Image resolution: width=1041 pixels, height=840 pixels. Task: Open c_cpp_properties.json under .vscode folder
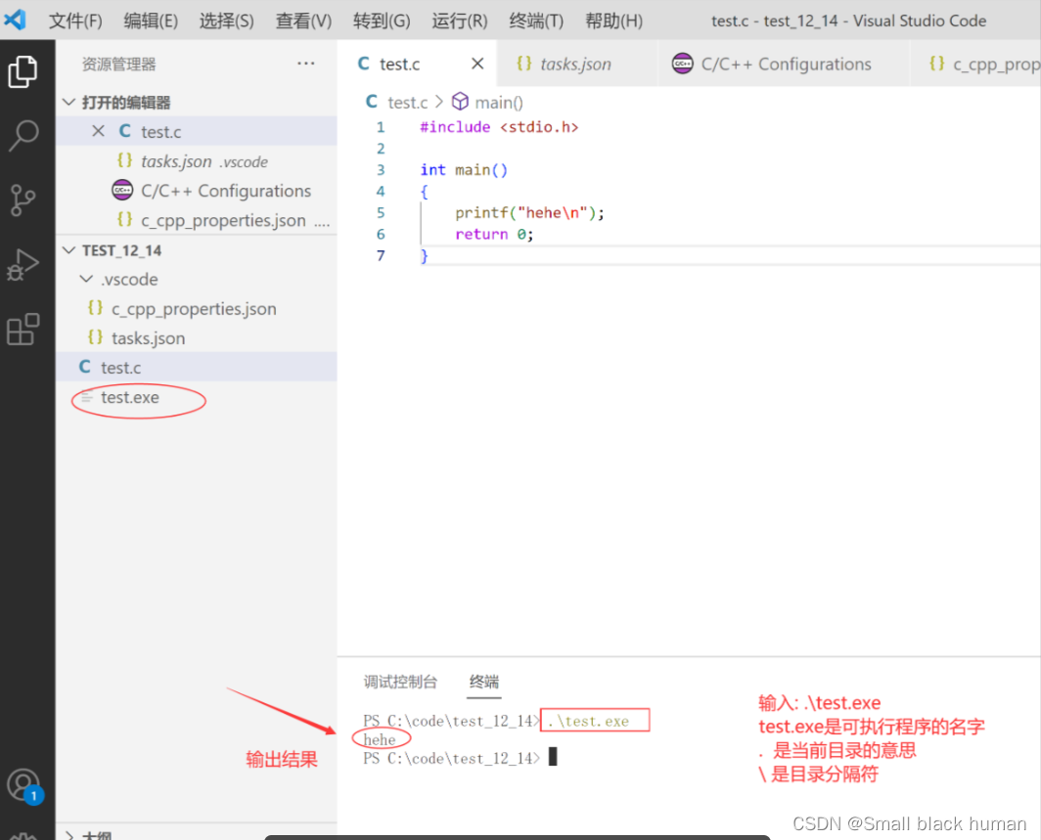193,309
